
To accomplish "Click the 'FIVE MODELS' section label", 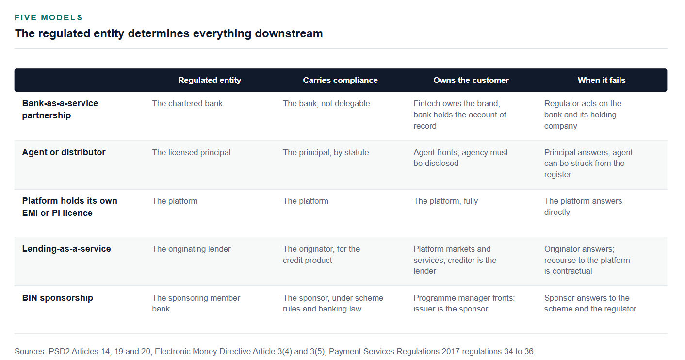I will click(49, 17).
